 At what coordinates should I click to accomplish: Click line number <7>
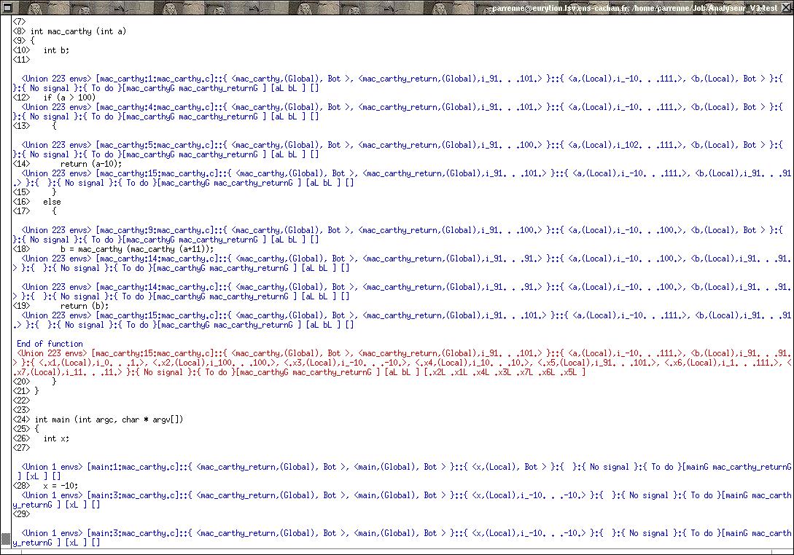[19, 22]
